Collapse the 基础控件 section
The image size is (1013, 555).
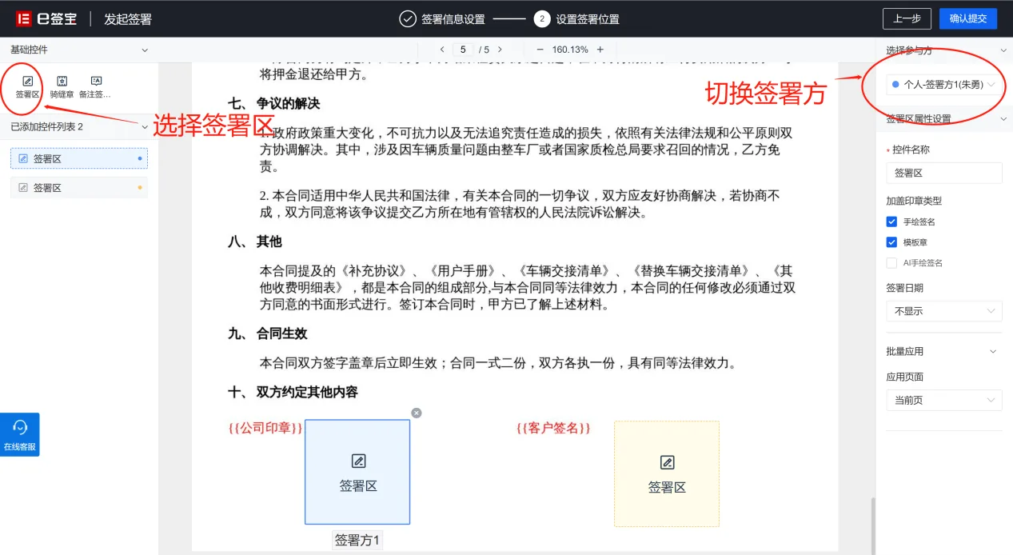click(x=145, y=50)
